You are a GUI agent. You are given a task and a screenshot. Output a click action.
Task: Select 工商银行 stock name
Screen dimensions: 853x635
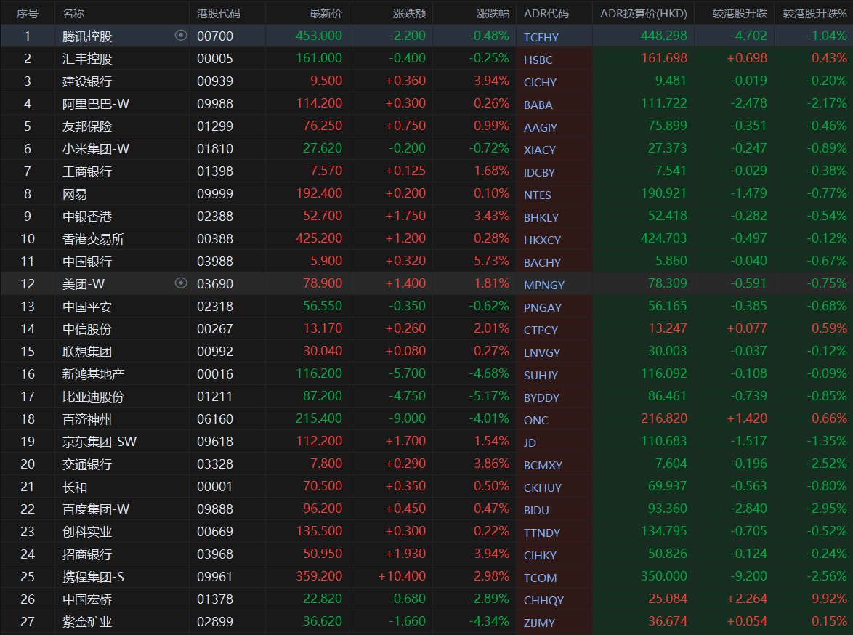pyautogui.click(x=87, y=171)
